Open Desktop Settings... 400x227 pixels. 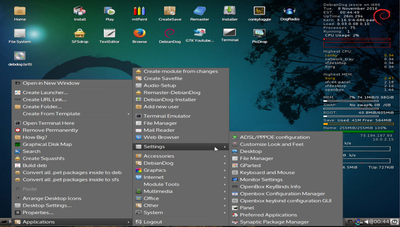[72, 206]
